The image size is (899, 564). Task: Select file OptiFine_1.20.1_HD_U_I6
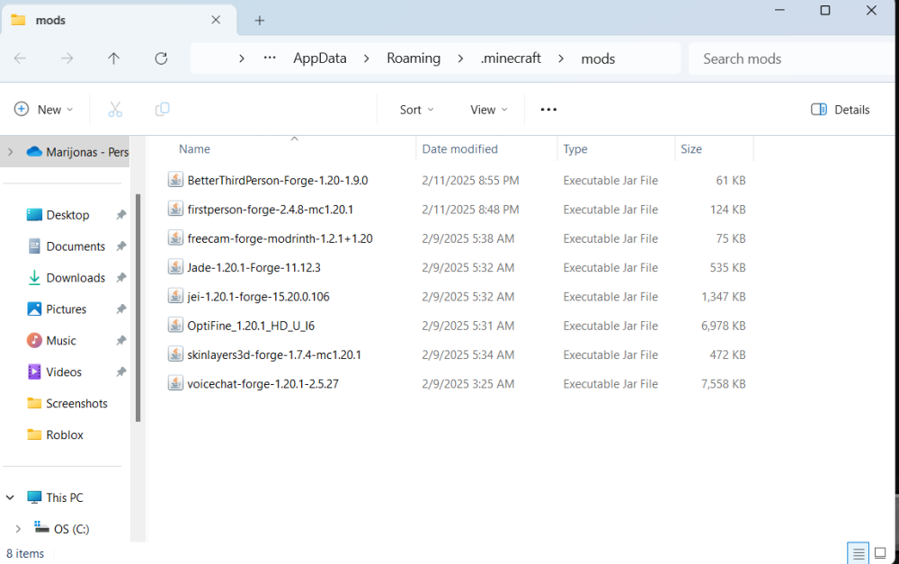pos(251,326)
